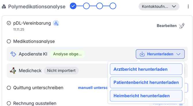Click the download icon in Herunterladen button
The image size is (193, 106).
[142, 54]
